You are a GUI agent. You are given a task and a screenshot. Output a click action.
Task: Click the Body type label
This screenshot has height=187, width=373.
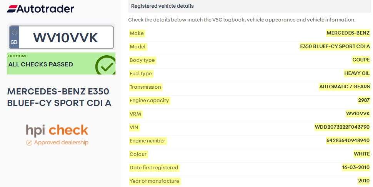142,60
